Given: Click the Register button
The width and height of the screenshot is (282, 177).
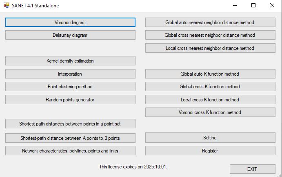Looking at the screenshot, I should (x=210, y=150).
